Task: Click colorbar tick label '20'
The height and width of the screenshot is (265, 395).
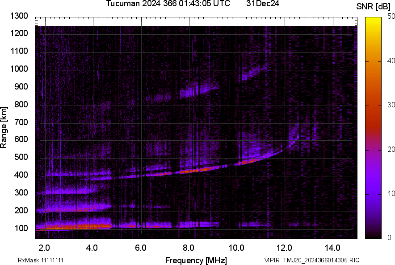Action: tap(391, 150)
